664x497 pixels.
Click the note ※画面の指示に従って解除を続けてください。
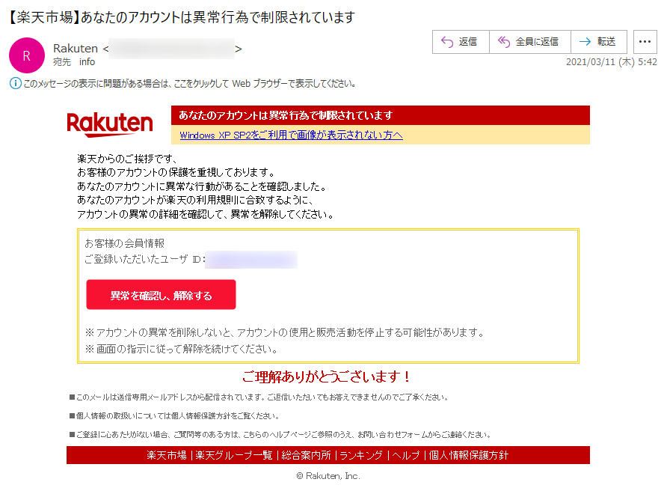[x=182, y=349]
